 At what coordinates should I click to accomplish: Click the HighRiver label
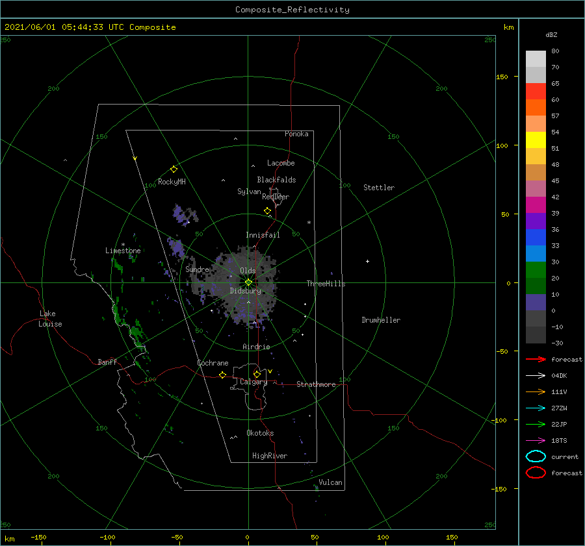click(x=270, y=456)
